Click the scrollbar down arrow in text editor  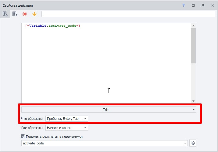pos(193,101)
